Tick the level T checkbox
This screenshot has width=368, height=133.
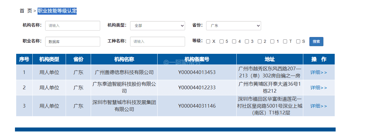[285, 42]
